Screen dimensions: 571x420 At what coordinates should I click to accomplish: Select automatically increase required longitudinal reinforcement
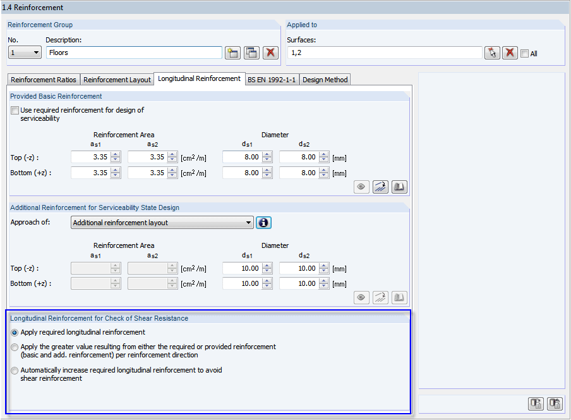click(15, 371)
